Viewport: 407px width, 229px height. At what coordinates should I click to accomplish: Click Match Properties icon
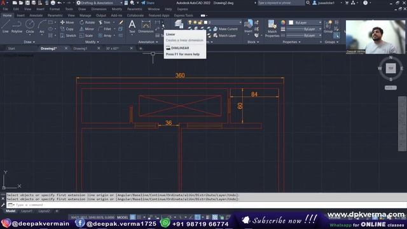click(x=272, y=29)
